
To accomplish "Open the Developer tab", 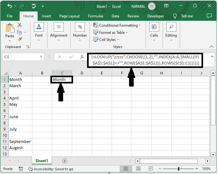I will pos(155,16).
